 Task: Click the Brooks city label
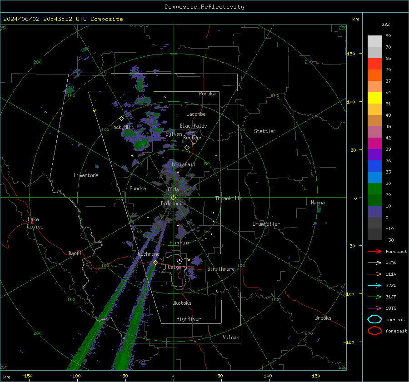pyautogui.click(x=323, y=318)
